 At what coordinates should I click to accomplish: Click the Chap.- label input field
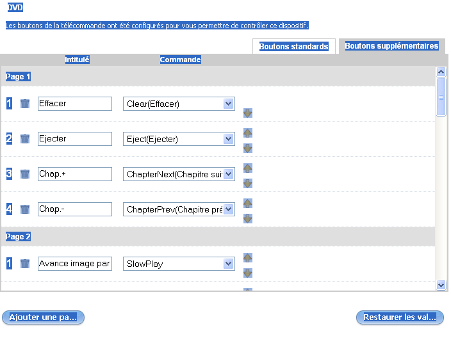tap(75, 209)
